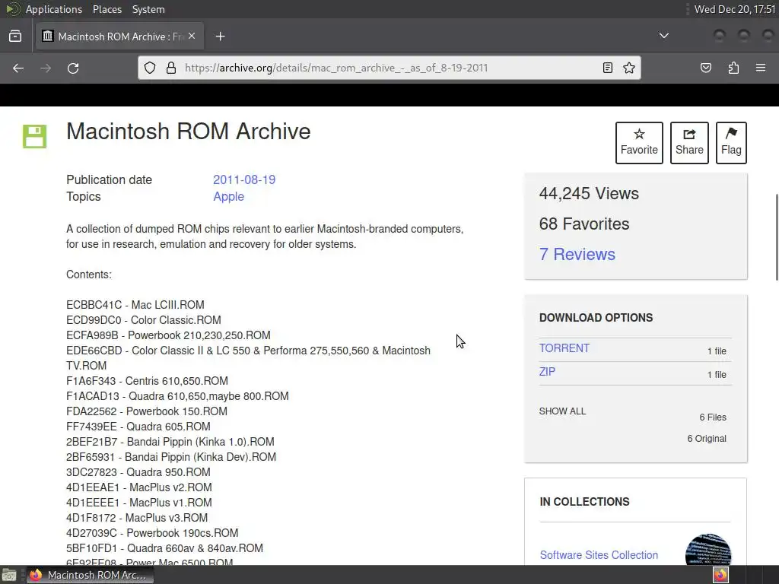
Task: Click text 'ECD99DC0 - Color Classic.ROM'
Action: pyautogui.click(x=144, y=320)
